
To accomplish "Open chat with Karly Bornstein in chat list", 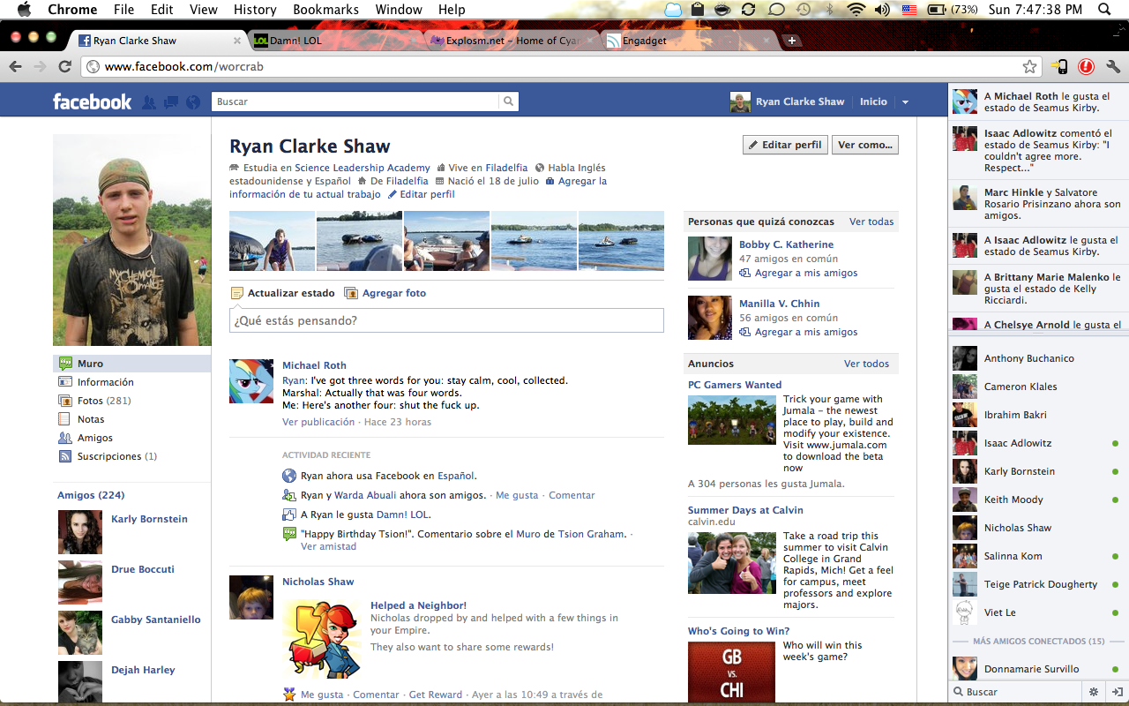I will click(1037, 471).
